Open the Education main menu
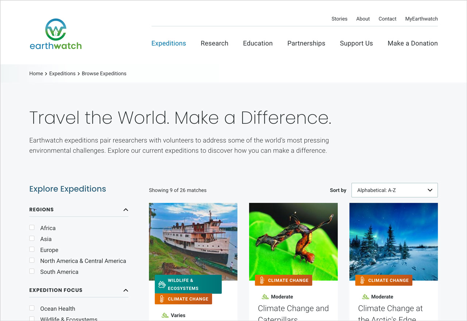 click(258, 43)
